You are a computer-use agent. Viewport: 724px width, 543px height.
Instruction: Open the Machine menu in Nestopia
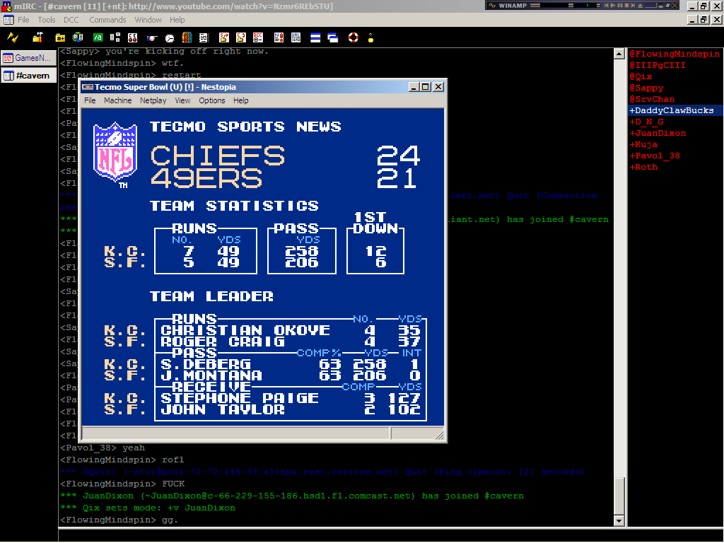click(x=117, y=100)
